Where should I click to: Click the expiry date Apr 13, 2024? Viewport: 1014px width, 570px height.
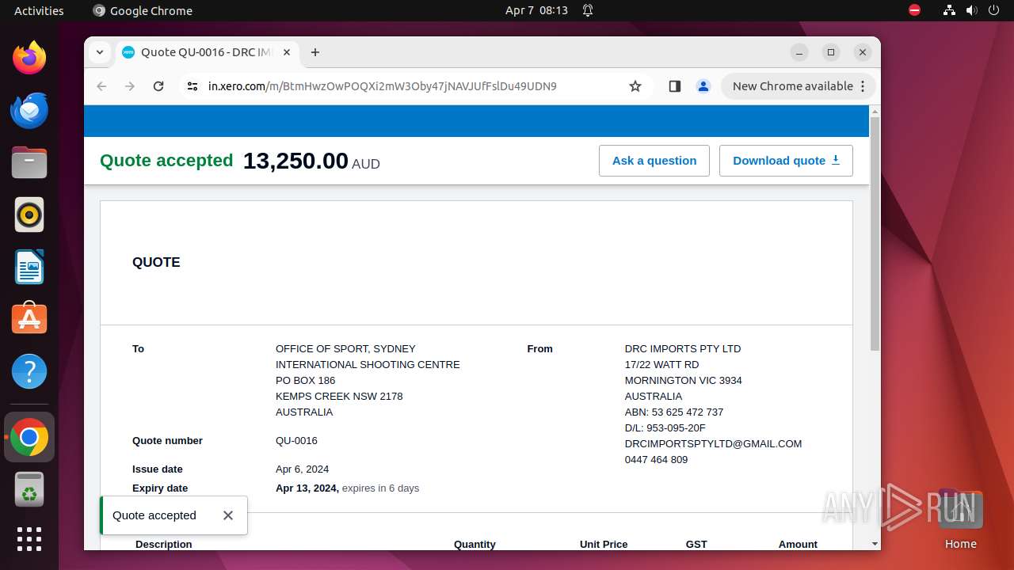(x=307, y=488)
